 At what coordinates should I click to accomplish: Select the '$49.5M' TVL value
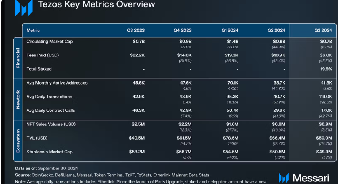coord(137,138)
